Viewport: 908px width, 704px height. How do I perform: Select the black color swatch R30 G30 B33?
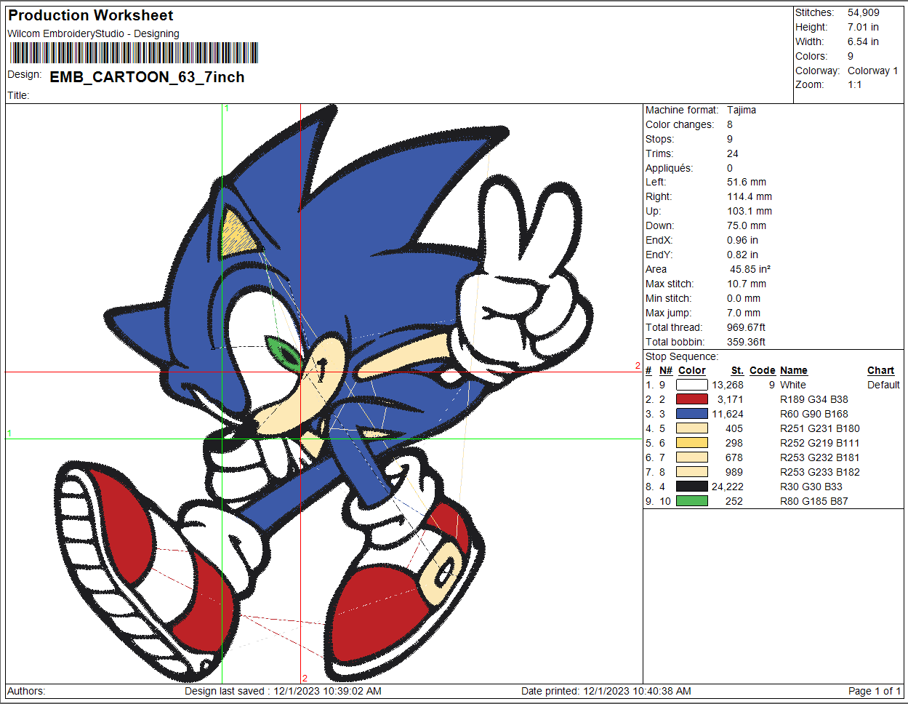[692, 487]
